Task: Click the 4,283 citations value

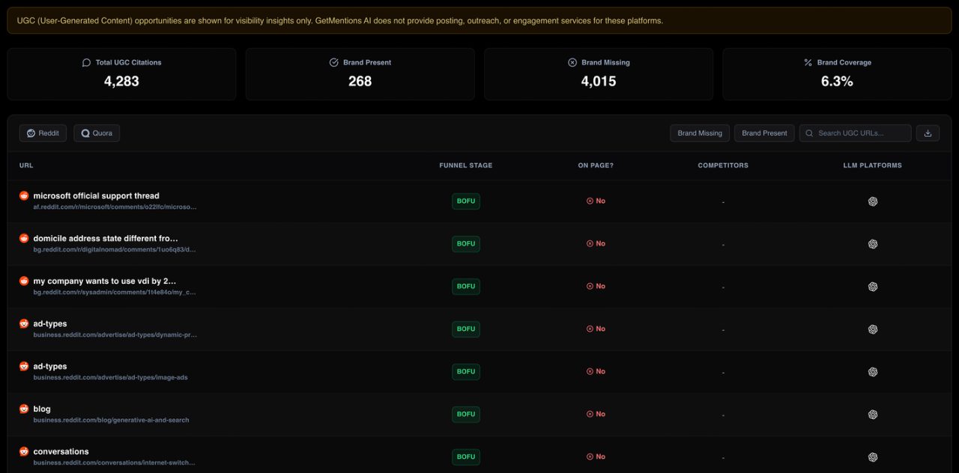Action: tap(121, 82)
